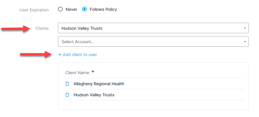Click the red arrow pointing at Clients
Screen dimensions: 259x117
click(x=16, y=29)
